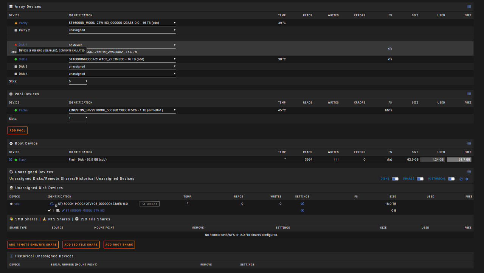Screen dimensions: 484x273
Task: Open Parity 2 unassigned dropdown
Action: [122, 30]
